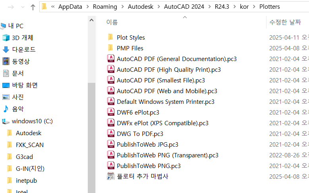Select the folder name Plot Styles

[131, 38]
